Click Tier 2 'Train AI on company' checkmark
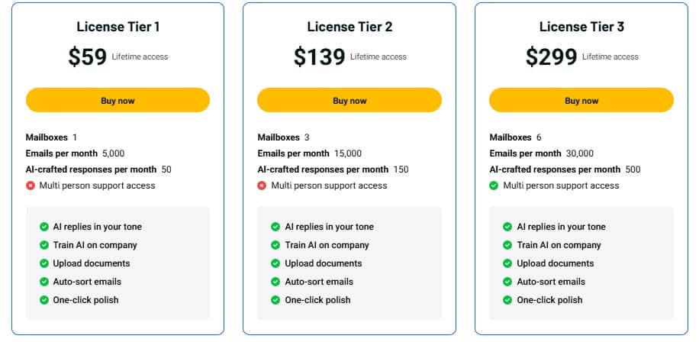Screen dimensions: 699x342 tap(275, 245)
